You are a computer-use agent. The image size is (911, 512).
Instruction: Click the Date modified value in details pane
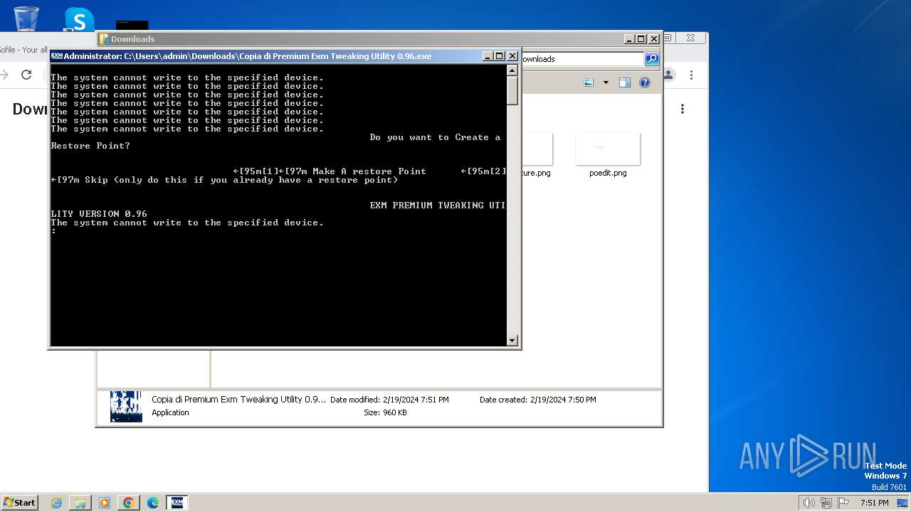point(416,400)
